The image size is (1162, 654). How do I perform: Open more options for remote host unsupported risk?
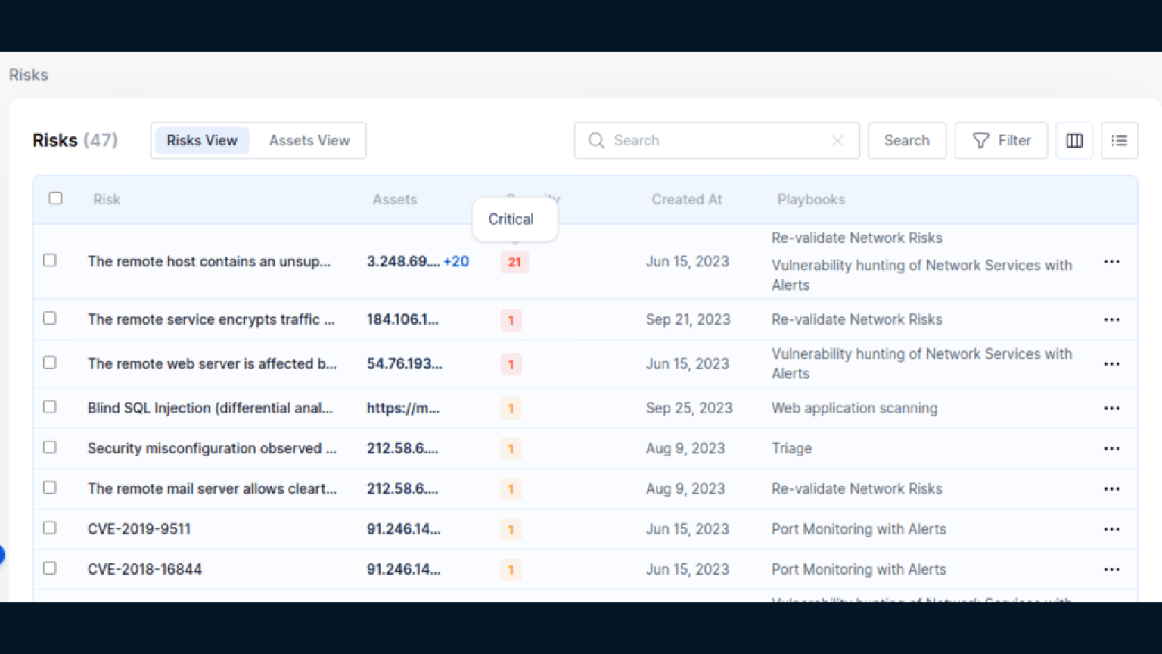[1111, 262]
